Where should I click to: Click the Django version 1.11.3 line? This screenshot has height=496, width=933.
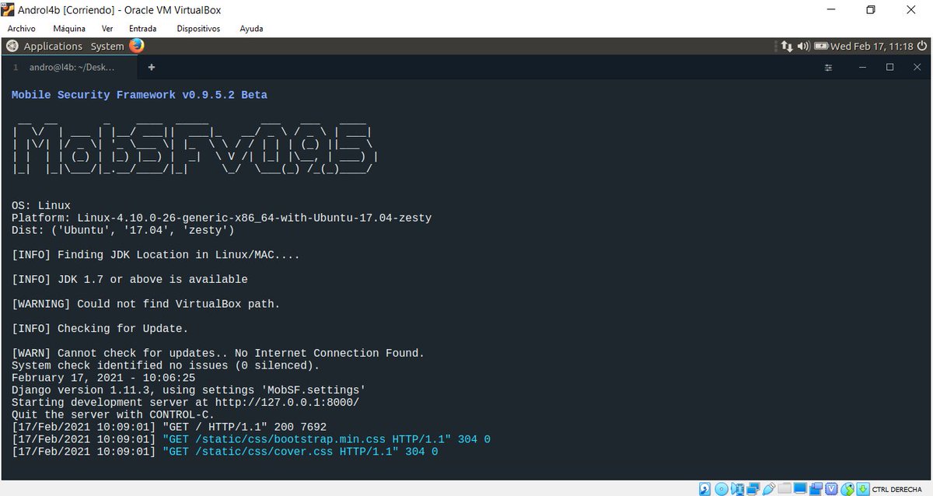(188, 390)
